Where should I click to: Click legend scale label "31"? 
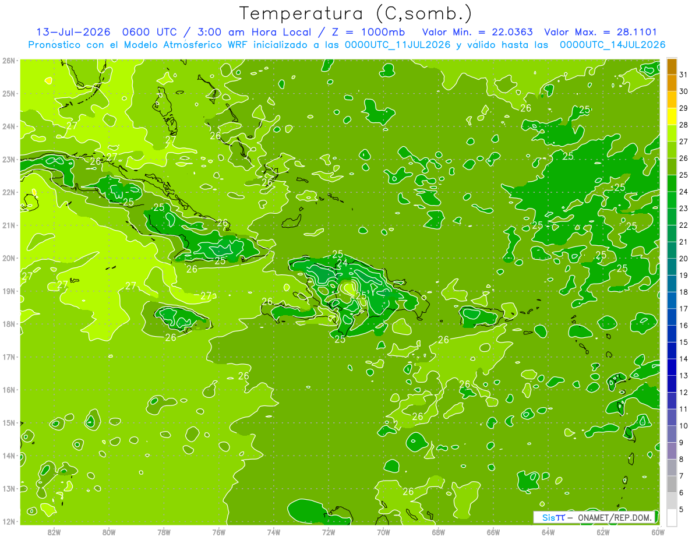click(x=683, y=75)
